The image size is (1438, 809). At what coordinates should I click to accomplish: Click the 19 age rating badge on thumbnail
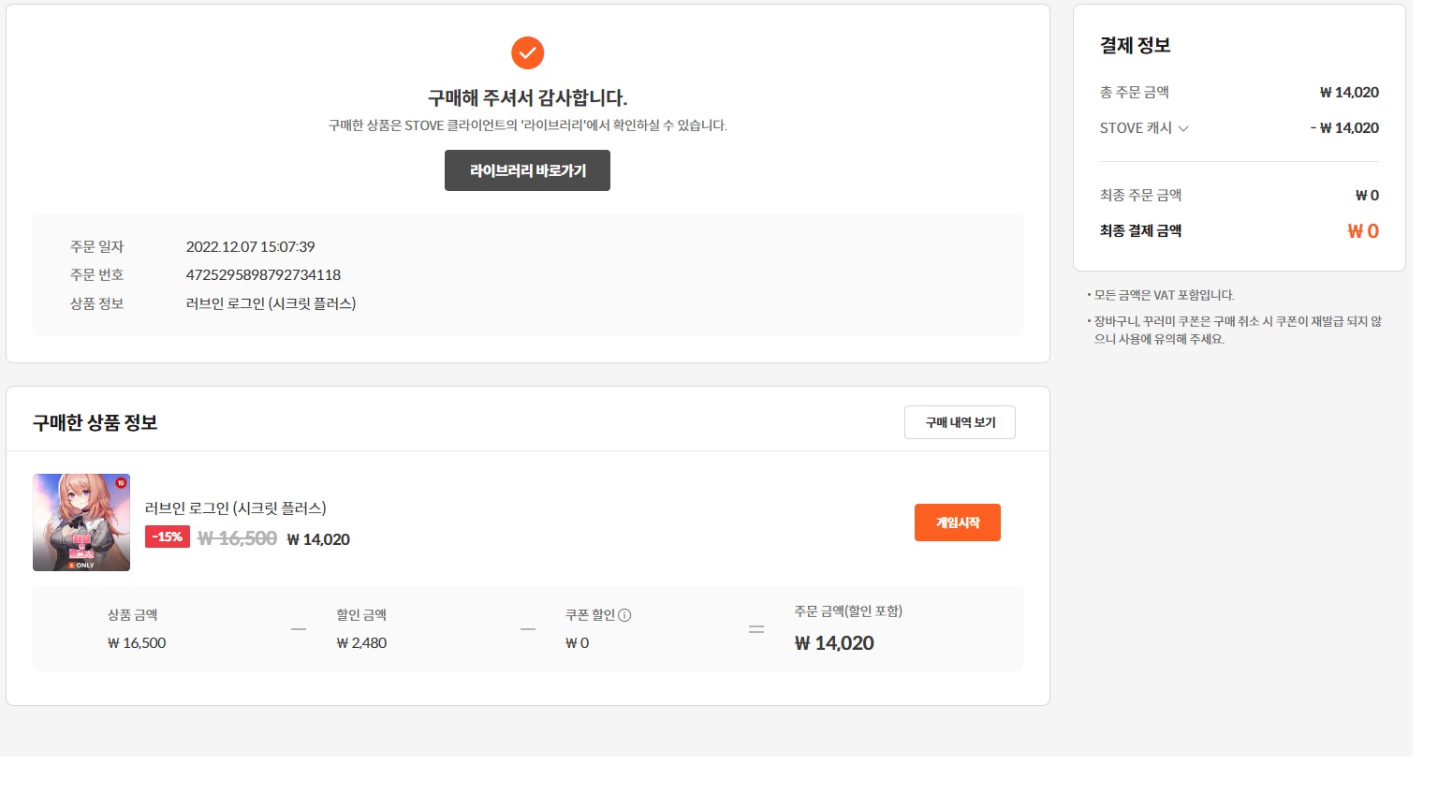(x=121, y=483)
